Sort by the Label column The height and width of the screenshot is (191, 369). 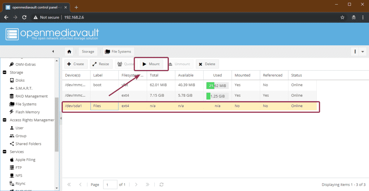click(105, 75)
